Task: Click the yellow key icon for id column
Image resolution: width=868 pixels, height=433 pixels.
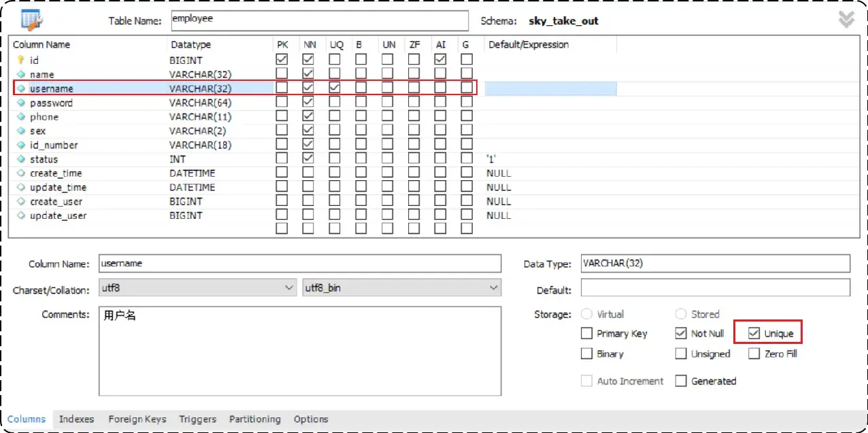Action: click(x=20, y=60)
